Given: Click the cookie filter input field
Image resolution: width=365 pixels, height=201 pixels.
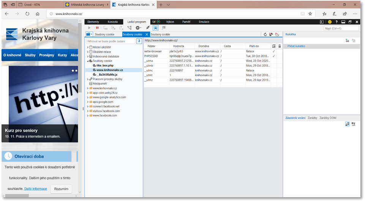Looking at the screenshot, I should point(111,41).
